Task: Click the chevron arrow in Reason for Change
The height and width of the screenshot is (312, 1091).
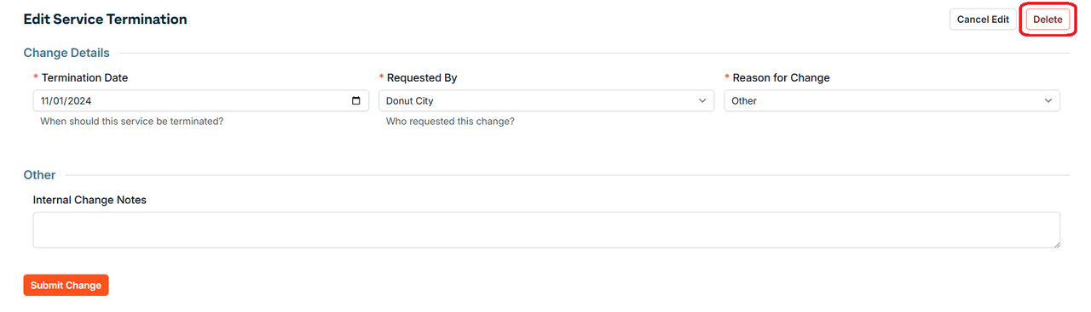Action: [x=1048, y=100]
